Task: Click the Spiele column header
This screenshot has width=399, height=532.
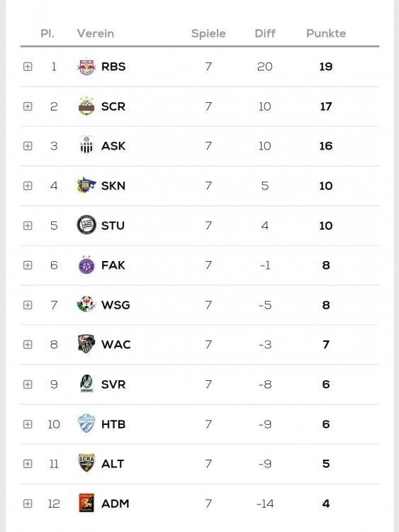Action: 208,33
